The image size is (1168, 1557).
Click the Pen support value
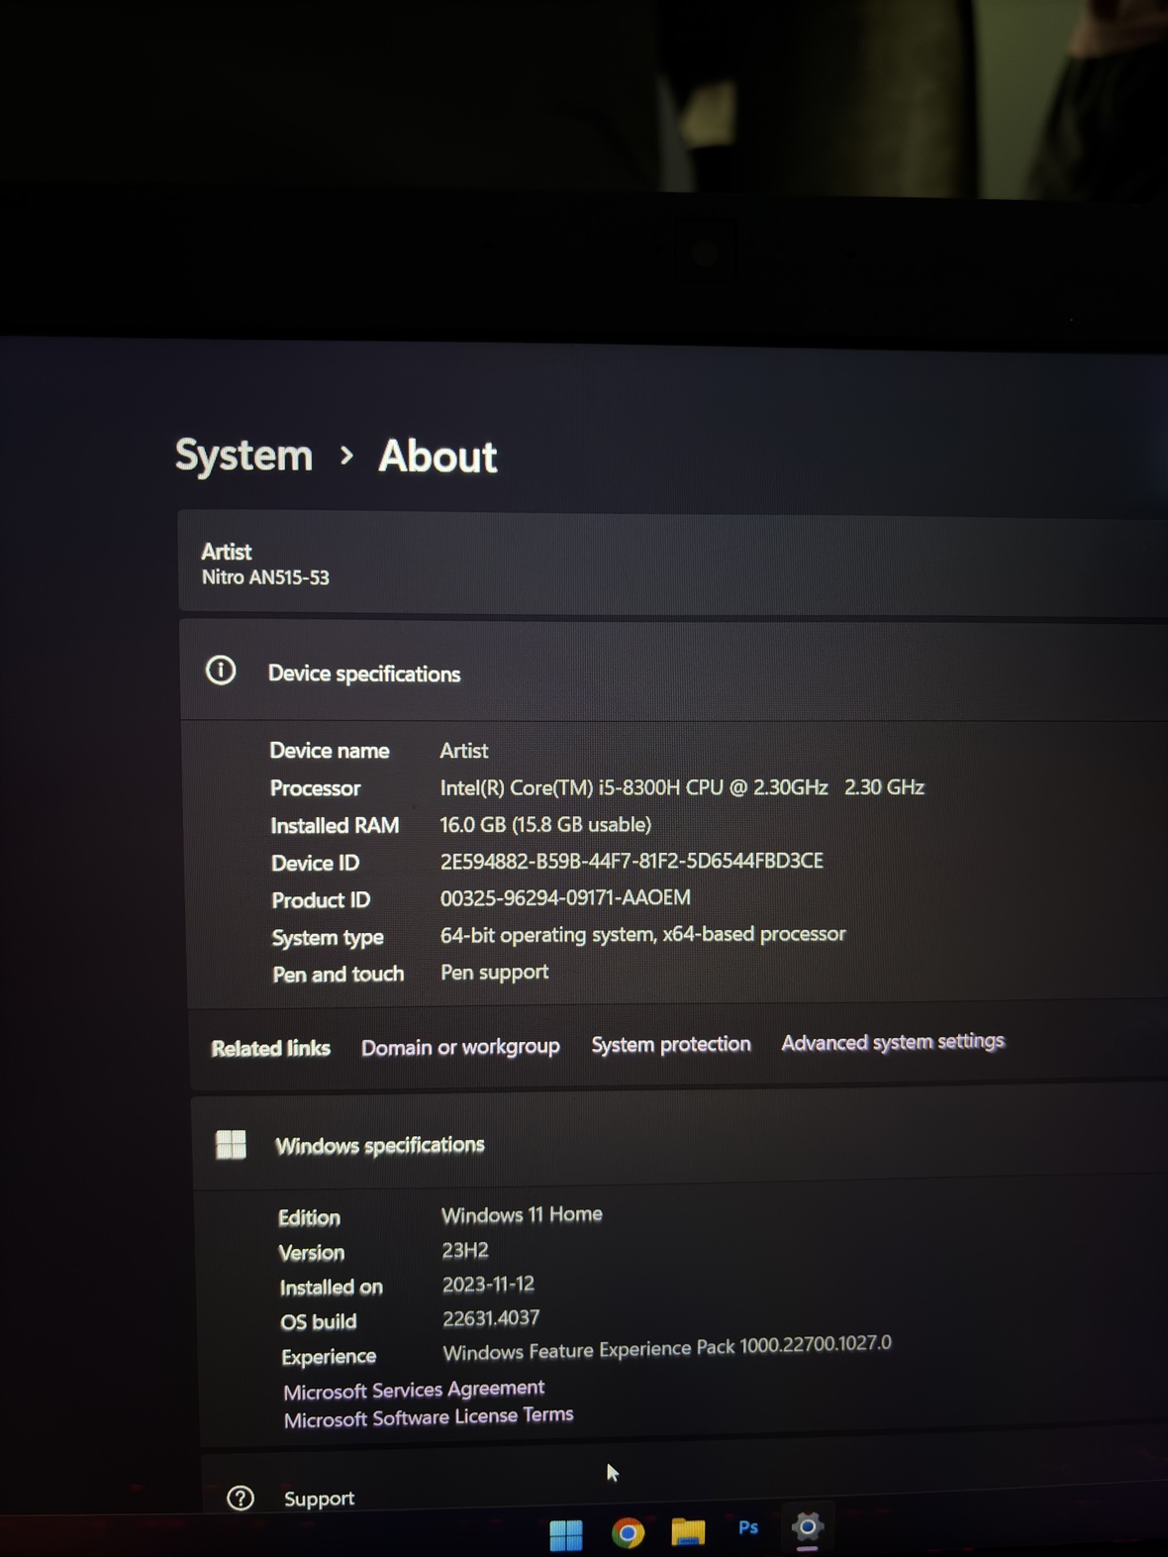coord(494,972)
